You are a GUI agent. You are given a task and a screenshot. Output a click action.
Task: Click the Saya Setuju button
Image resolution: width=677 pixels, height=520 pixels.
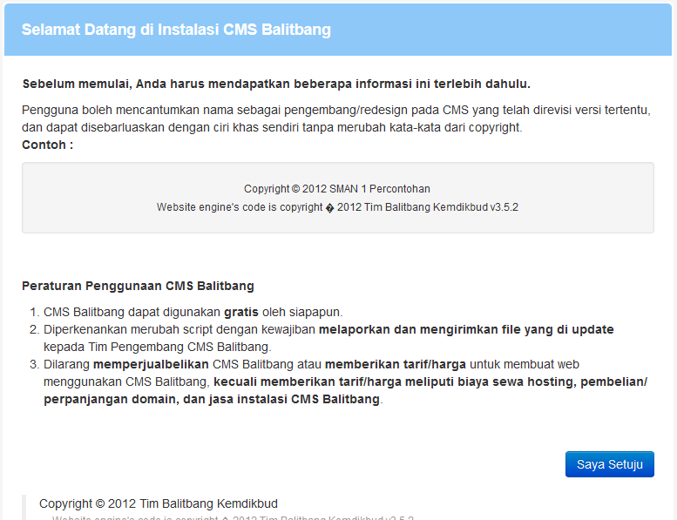coord(609,464)
